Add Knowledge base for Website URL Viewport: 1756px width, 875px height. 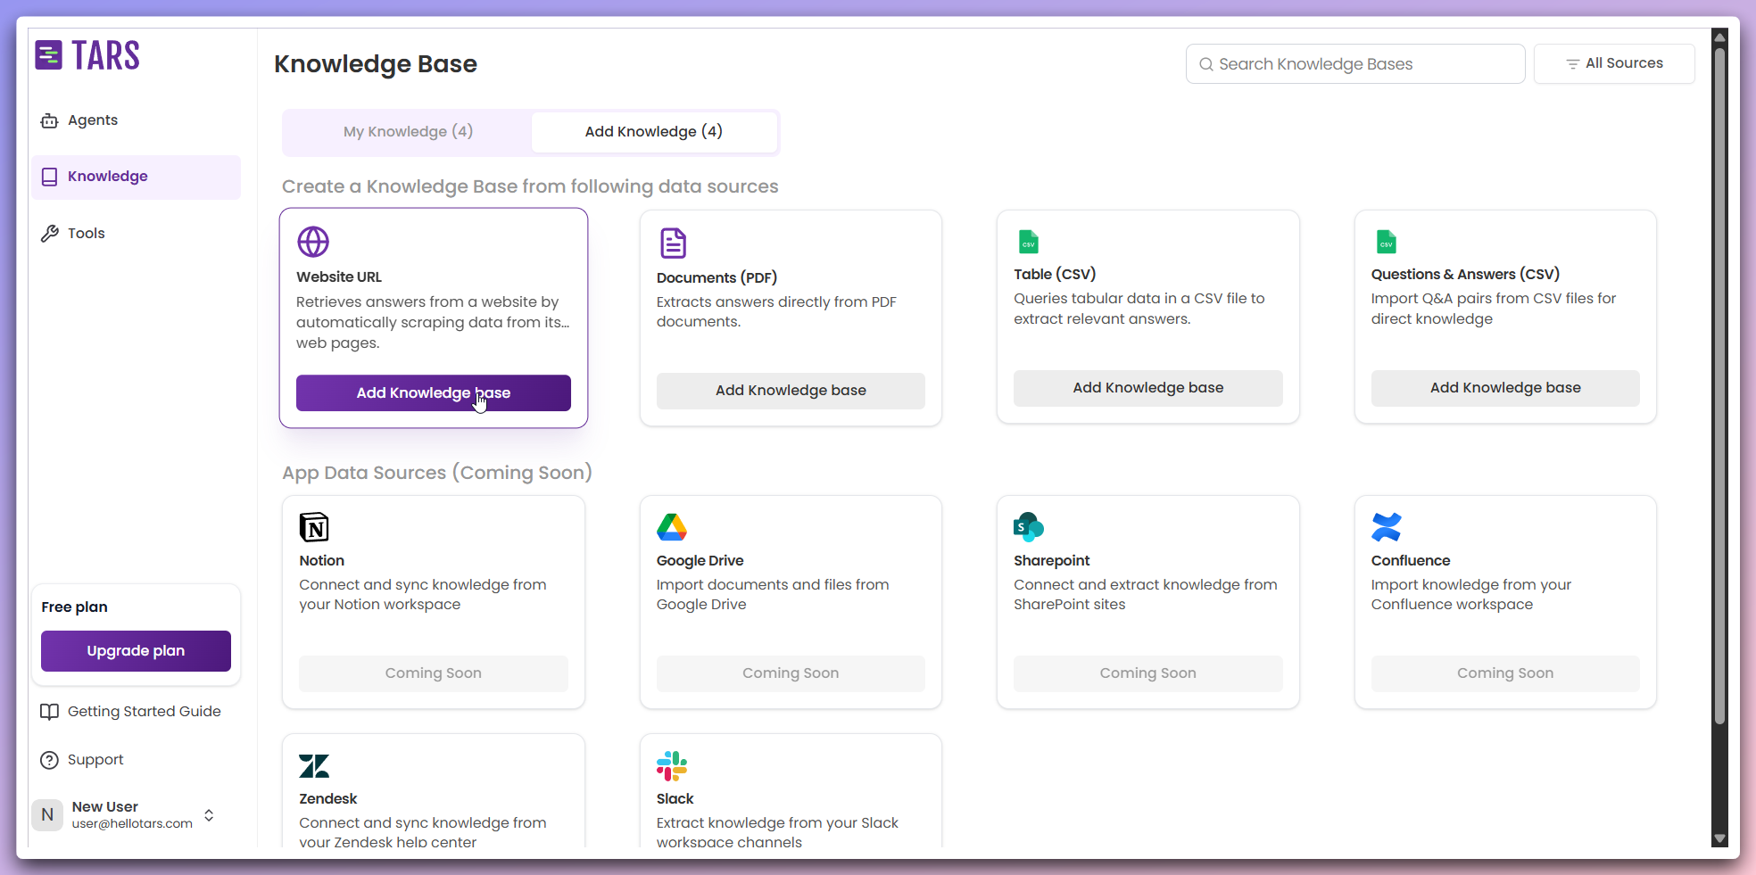(x=434, y=393)
